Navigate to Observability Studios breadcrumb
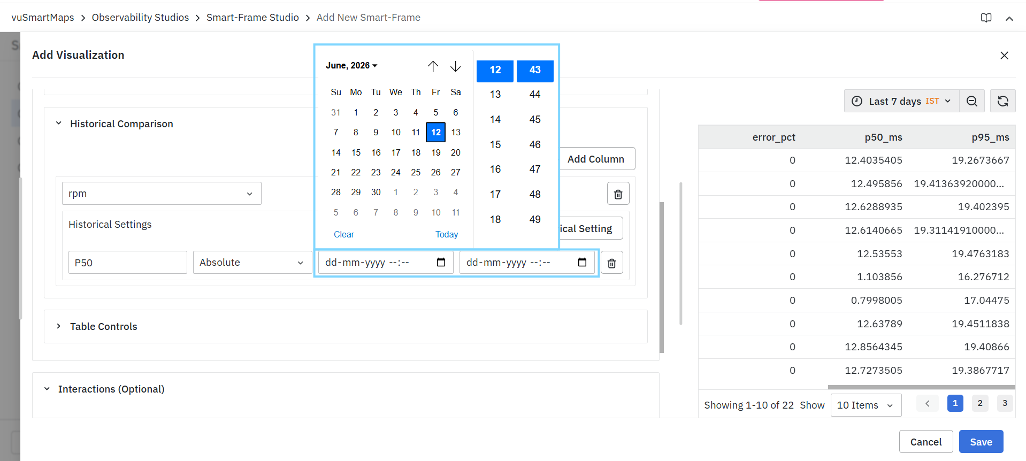Image resolution: width=1026 pixels, height=461 pixels. click(140, 18)
